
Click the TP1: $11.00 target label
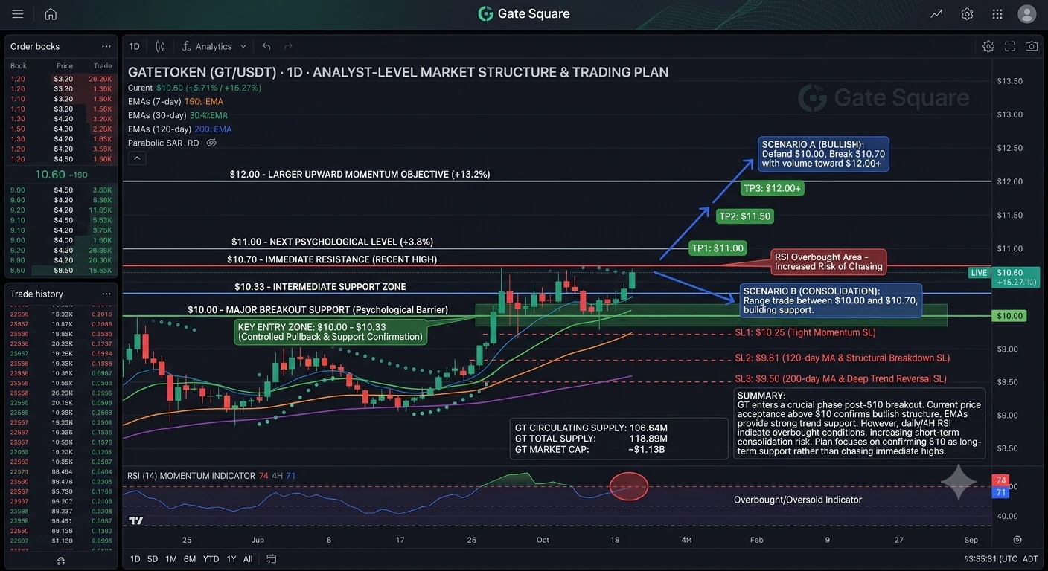[x=717, y=248]
